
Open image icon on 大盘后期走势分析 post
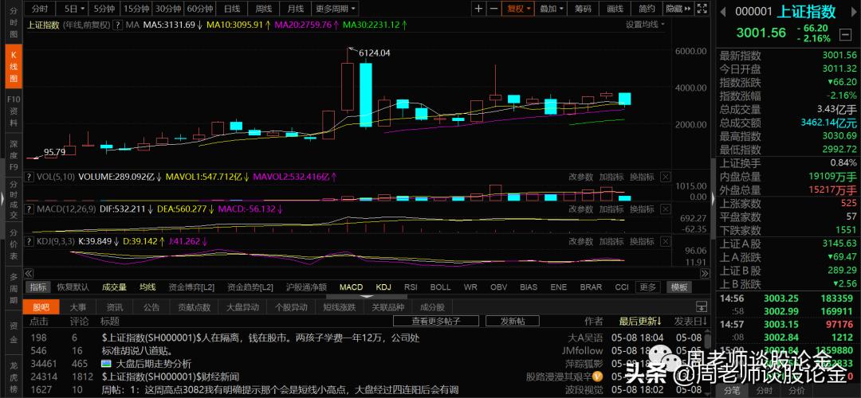click(x=107, y=364)
